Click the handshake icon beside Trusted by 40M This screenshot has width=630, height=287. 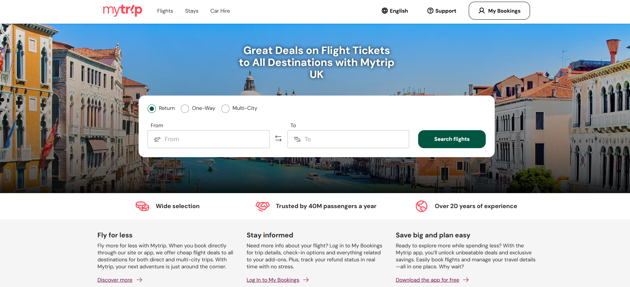(x=263, y=206)
